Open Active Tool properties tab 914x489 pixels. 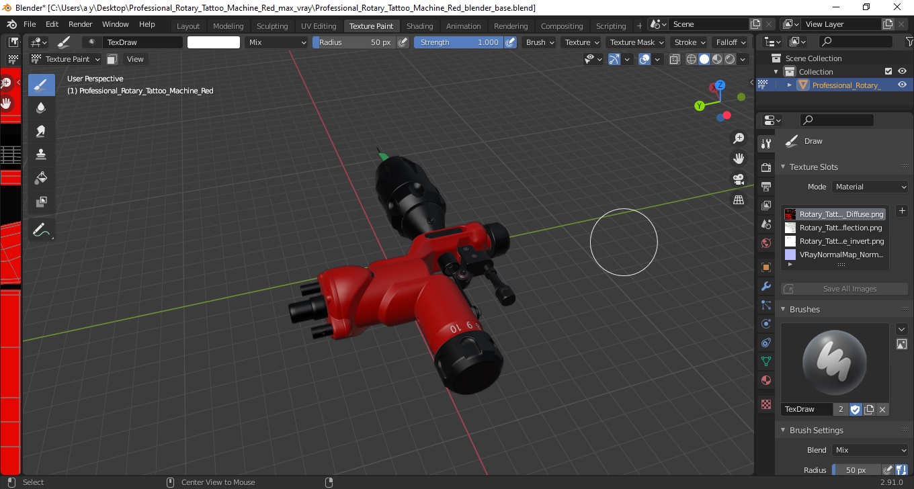(x=765, y=144)
